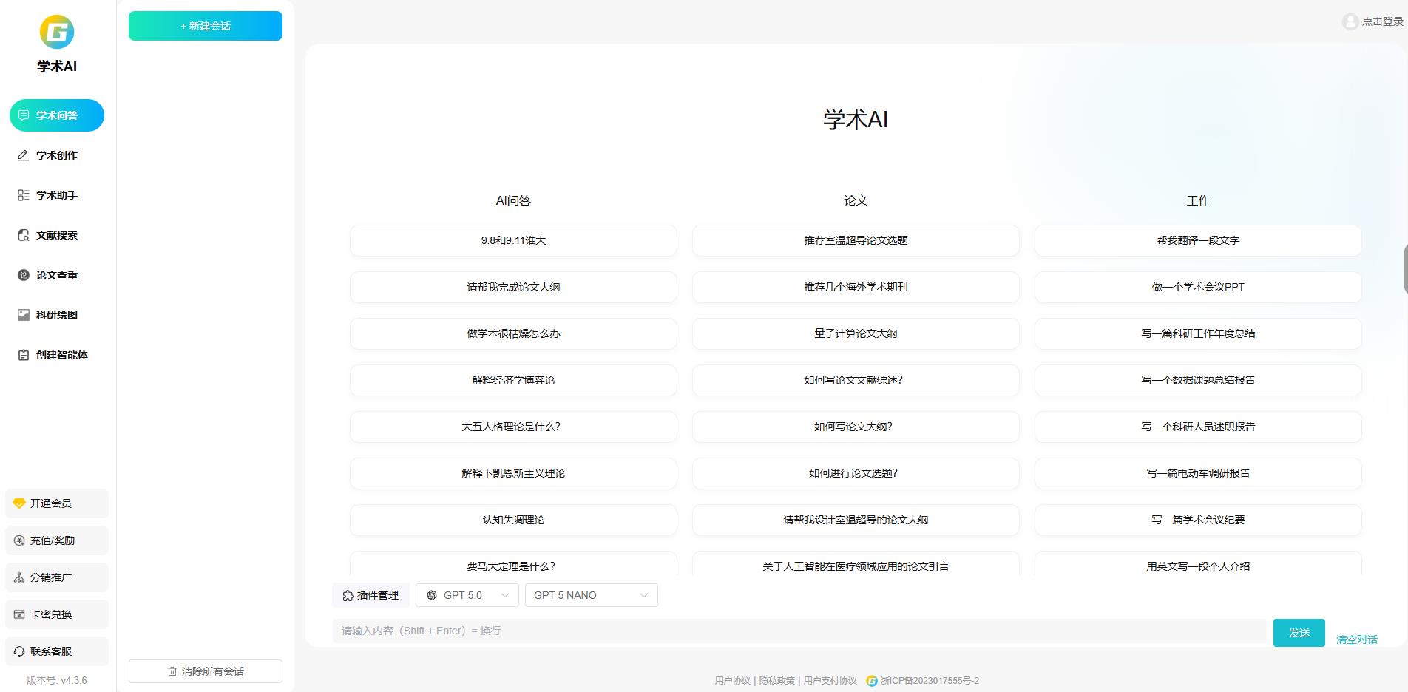Click 清空对话 to clear the chat

[x=1355, y=640]
